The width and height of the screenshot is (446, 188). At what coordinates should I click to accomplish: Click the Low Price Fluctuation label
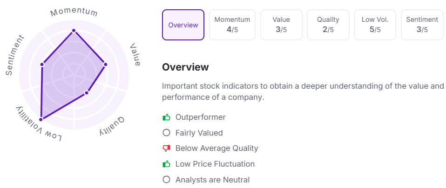tap(215, 164)
